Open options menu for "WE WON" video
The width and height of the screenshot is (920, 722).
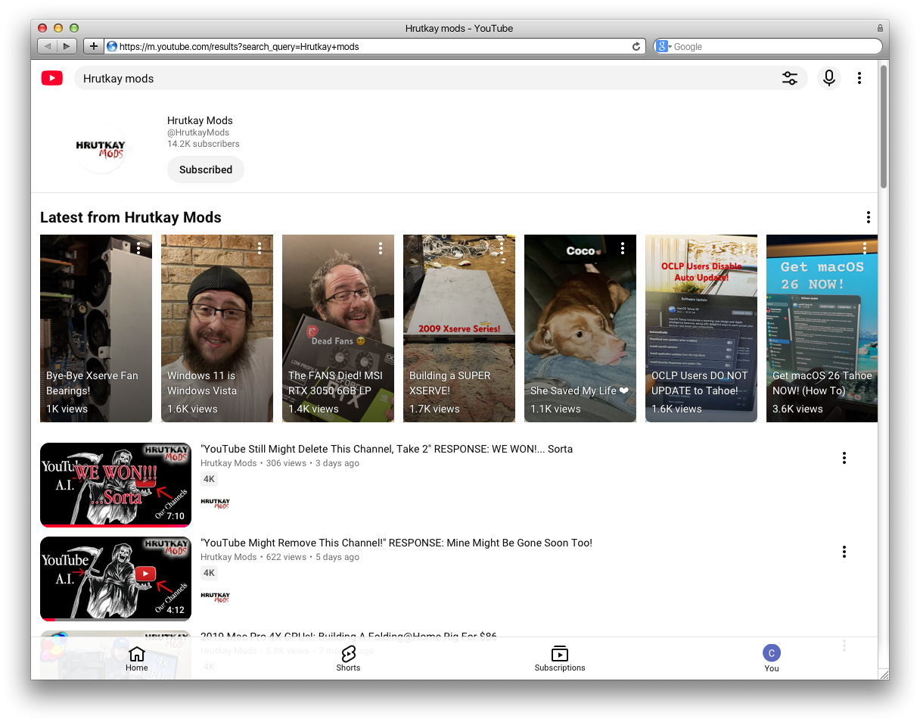click(x=844, y=458)
